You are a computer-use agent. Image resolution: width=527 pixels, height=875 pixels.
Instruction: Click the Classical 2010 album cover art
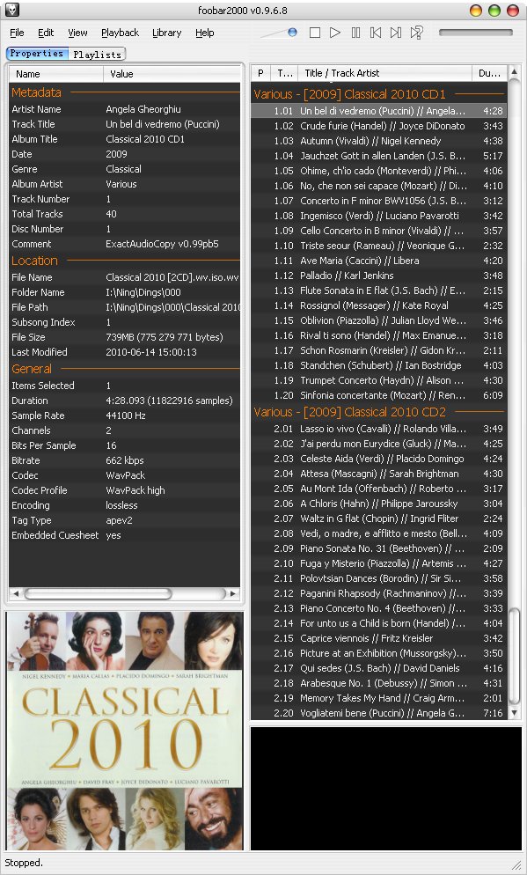[x=125, y=731]
